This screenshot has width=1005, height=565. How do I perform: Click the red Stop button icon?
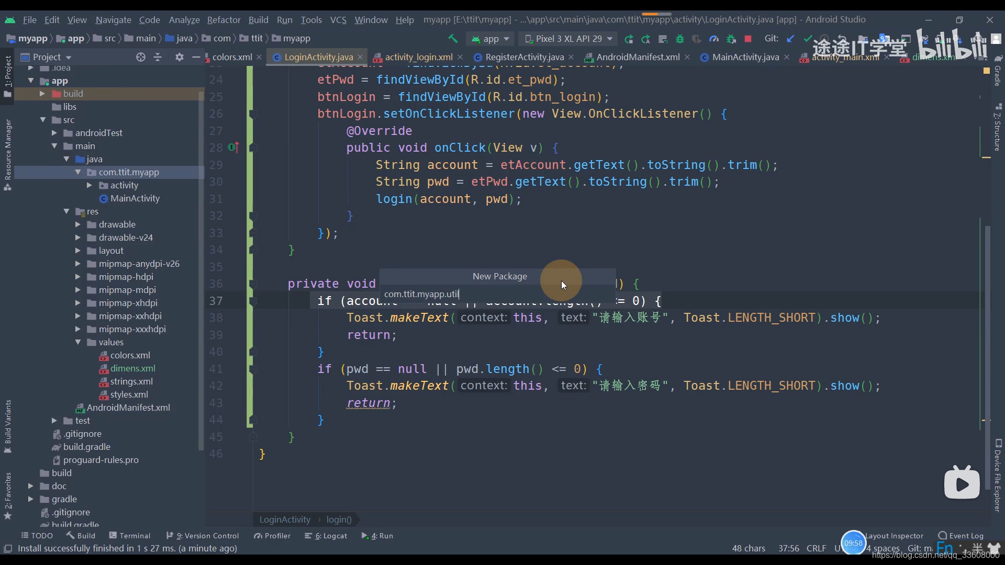(748, 39)
